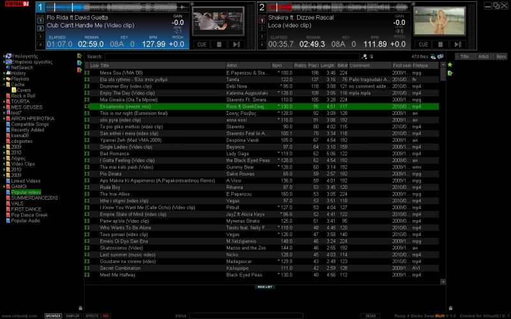Switch to the REC tab
This screenshot has height=319, width=511.
[x=106, y=316]
